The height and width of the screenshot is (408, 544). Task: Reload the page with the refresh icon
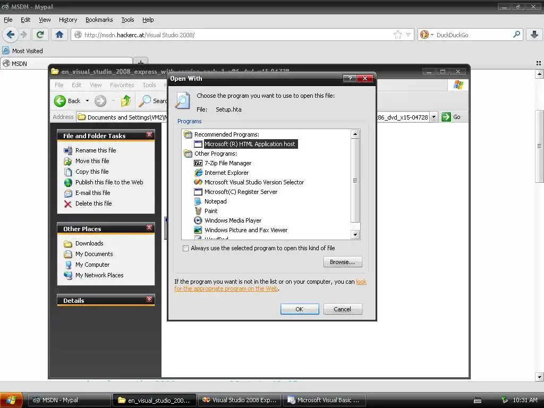(40, 35)
